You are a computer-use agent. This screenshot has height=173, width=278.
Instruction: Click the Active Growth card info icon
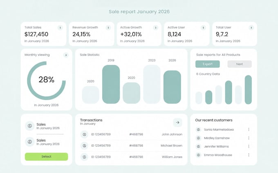click(x=155, y=28)
